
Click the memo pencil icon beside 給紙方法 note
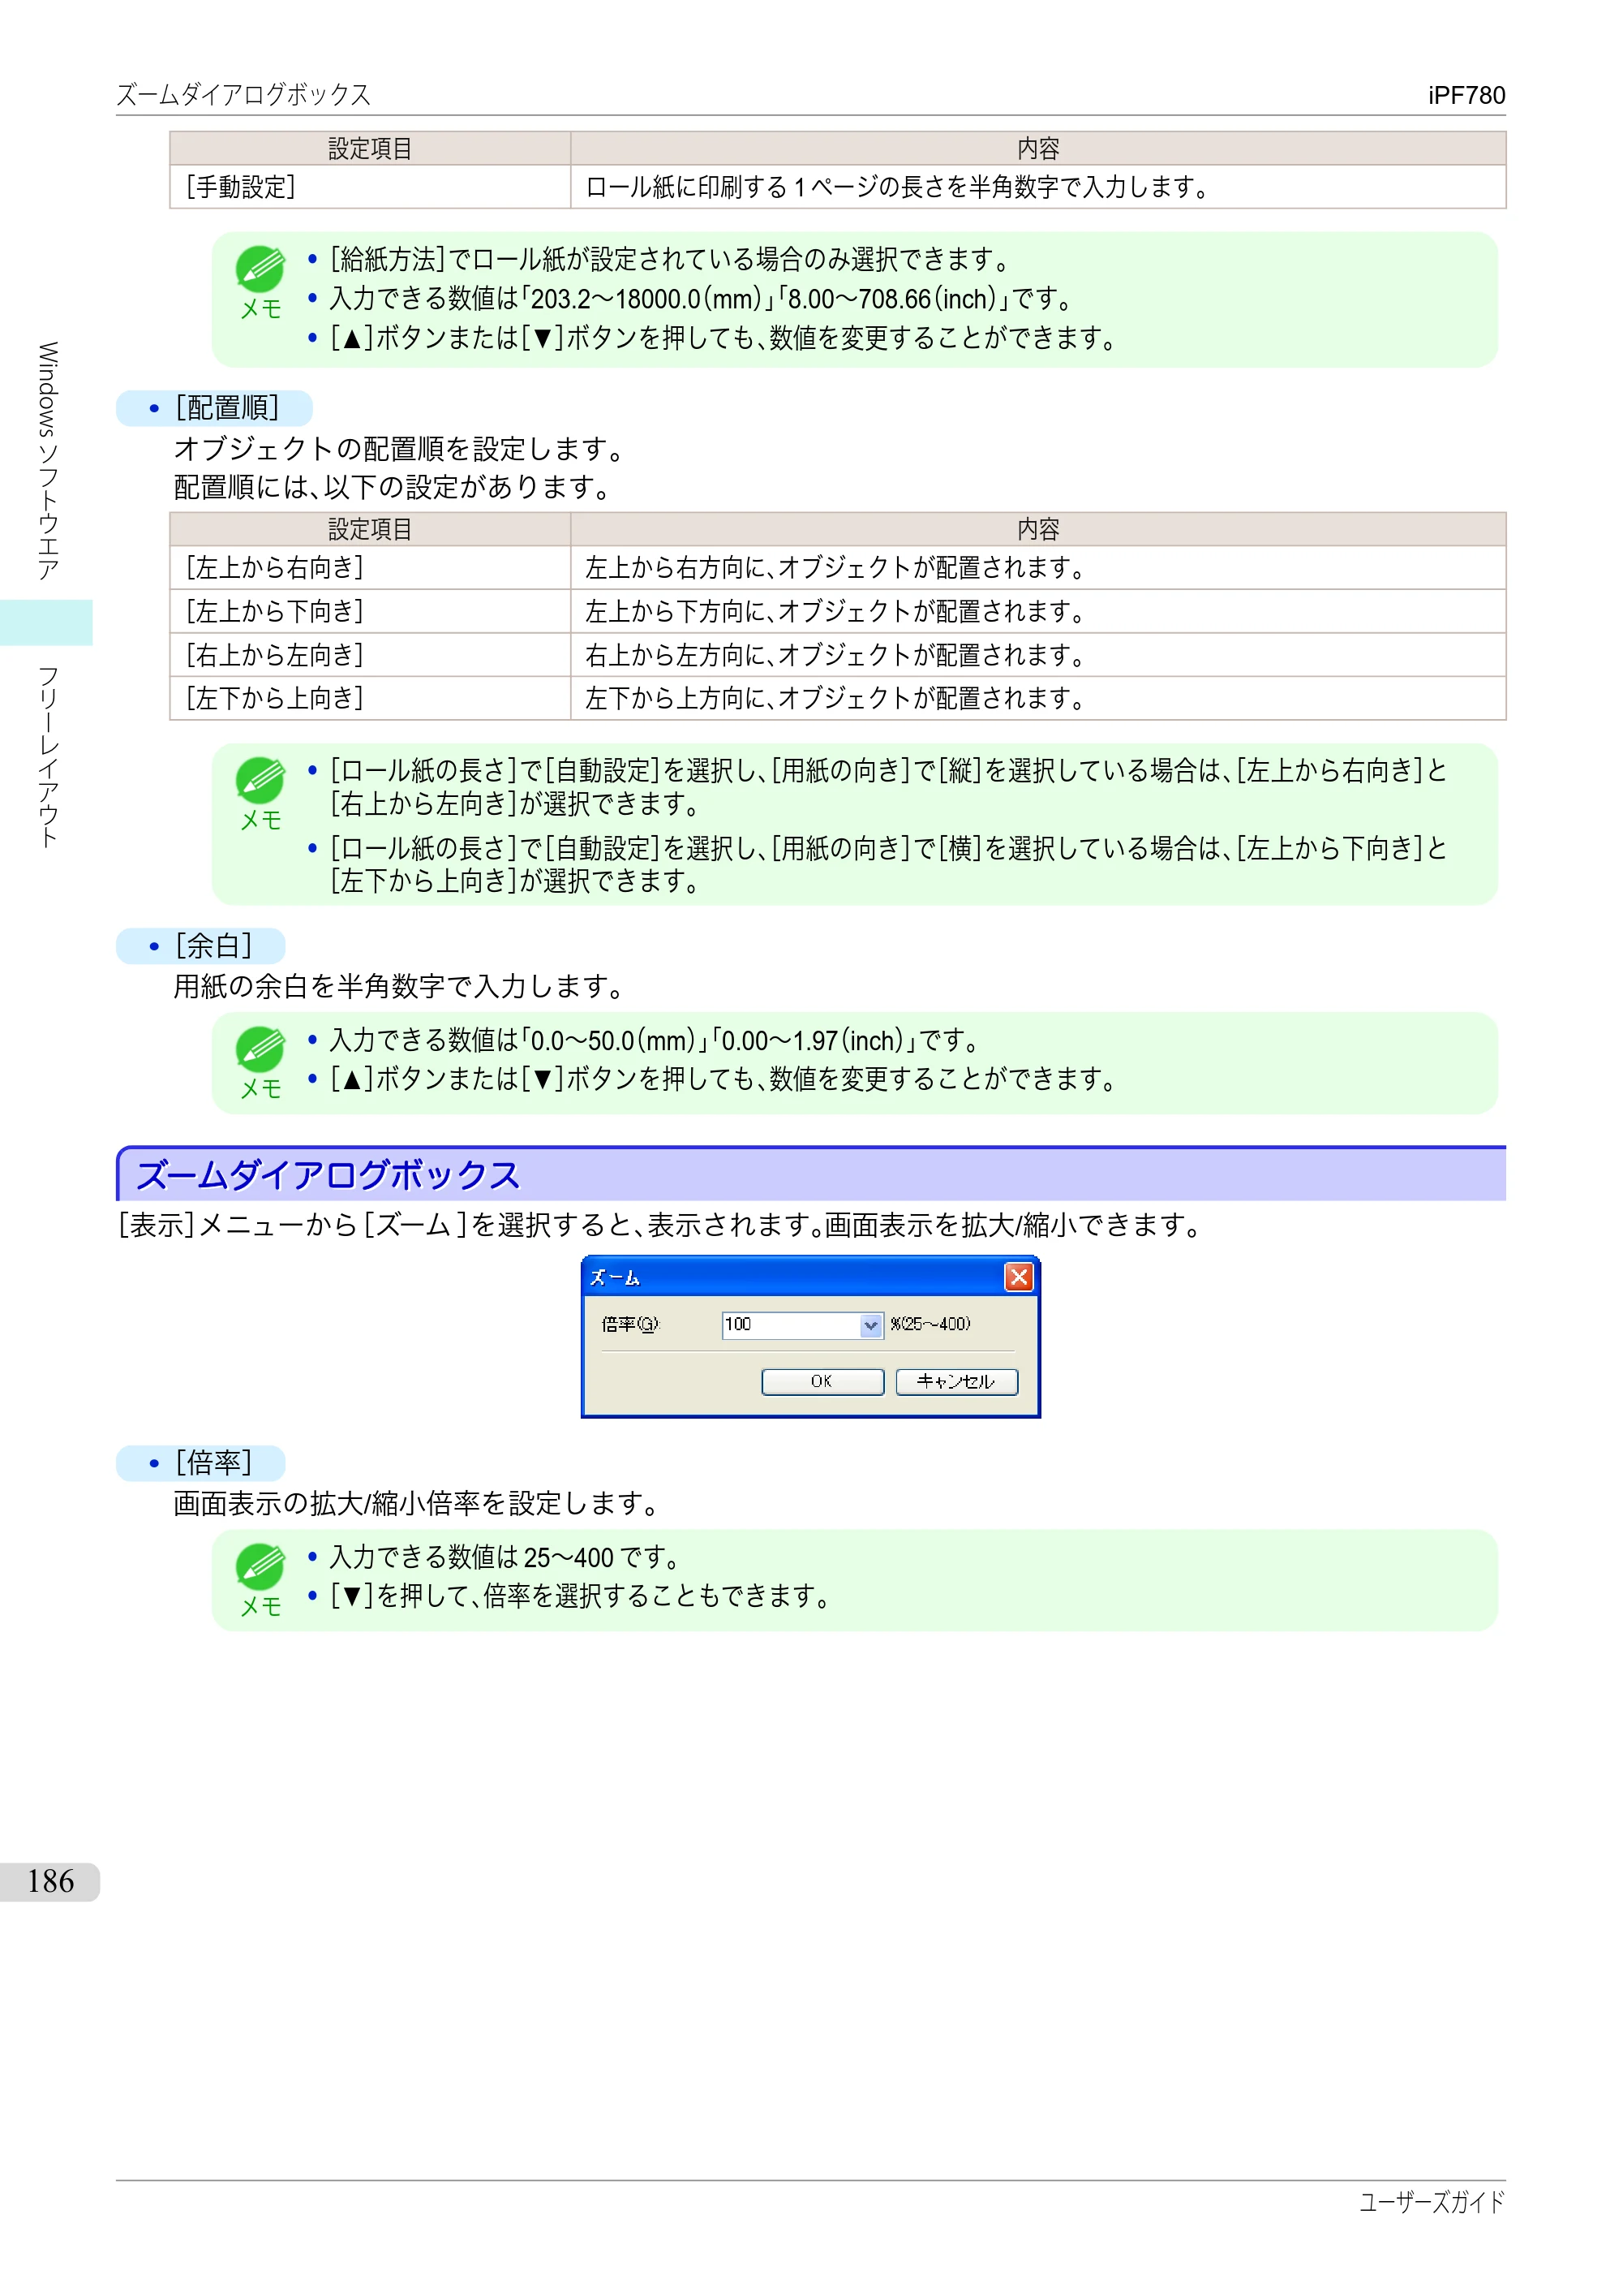coord(260,270)
